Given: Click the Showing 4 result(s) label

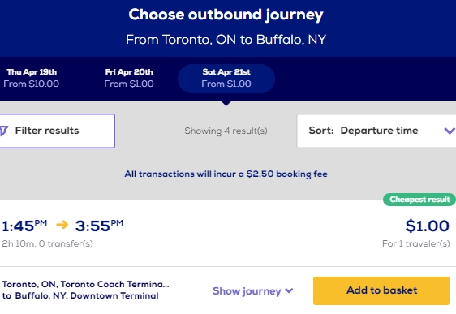Looking at the screenshot, I should [226, 131].
